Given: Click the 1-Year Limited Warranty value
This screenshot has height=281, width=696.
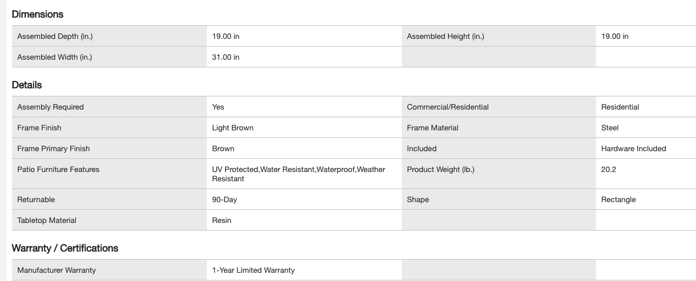Looking at the screenshot, I should click(253, 271).
